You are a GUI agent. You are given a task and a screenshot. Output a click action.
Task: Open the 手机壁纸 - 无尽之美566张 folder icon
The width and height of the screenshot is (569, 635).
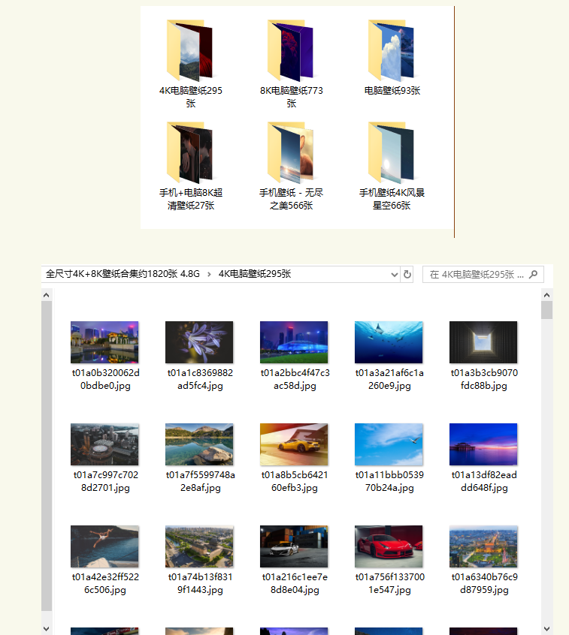pyautogui.click(x=290, y=152)
